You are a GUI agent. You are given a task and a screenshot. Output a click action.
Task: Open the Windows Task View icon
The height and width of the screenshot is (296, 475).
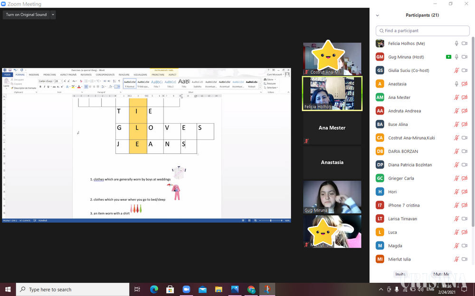click(x=137, y=289)
